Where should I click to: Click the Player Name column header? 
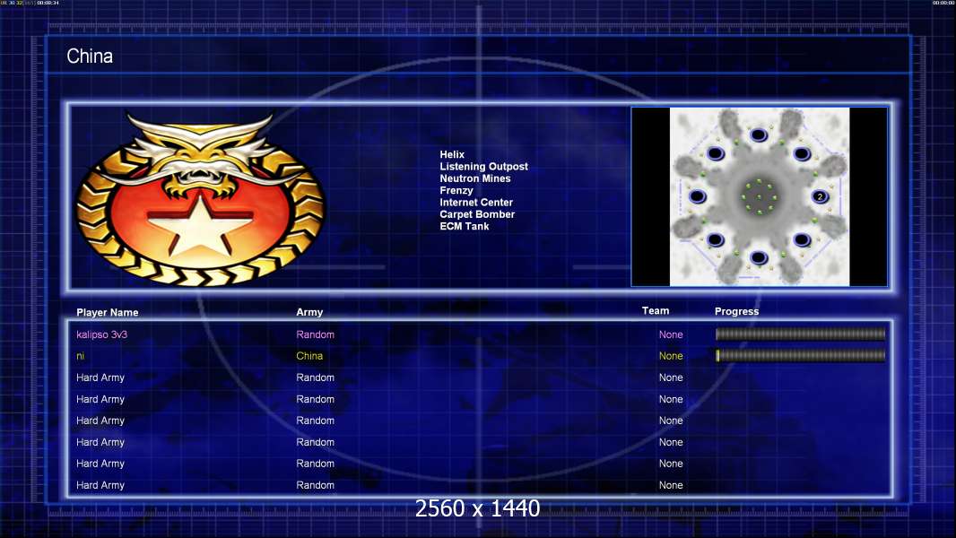click(108, 312)
